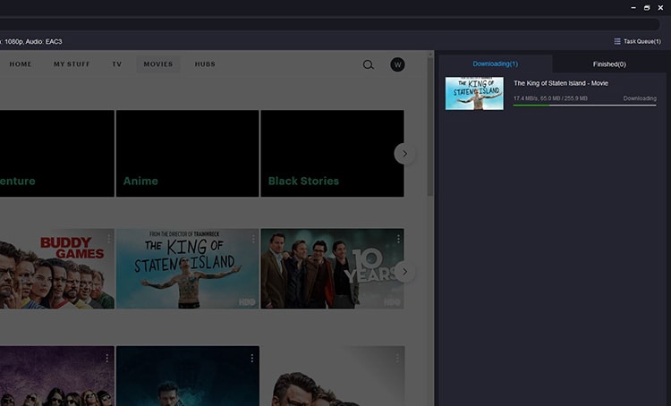Click the 'Downloading' status text

click(640, 98)
